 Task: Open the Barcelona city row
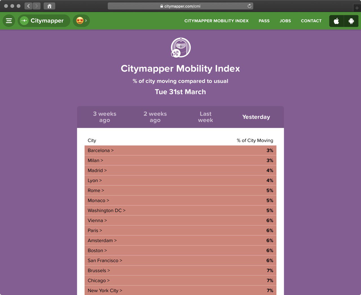[180, 150]
